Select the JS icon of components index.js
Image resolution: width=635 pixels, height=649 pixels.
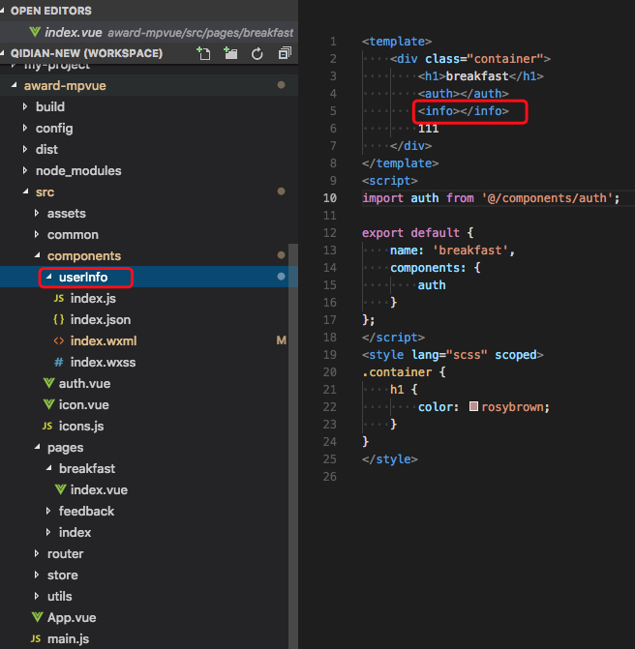[x=59, y=299]
